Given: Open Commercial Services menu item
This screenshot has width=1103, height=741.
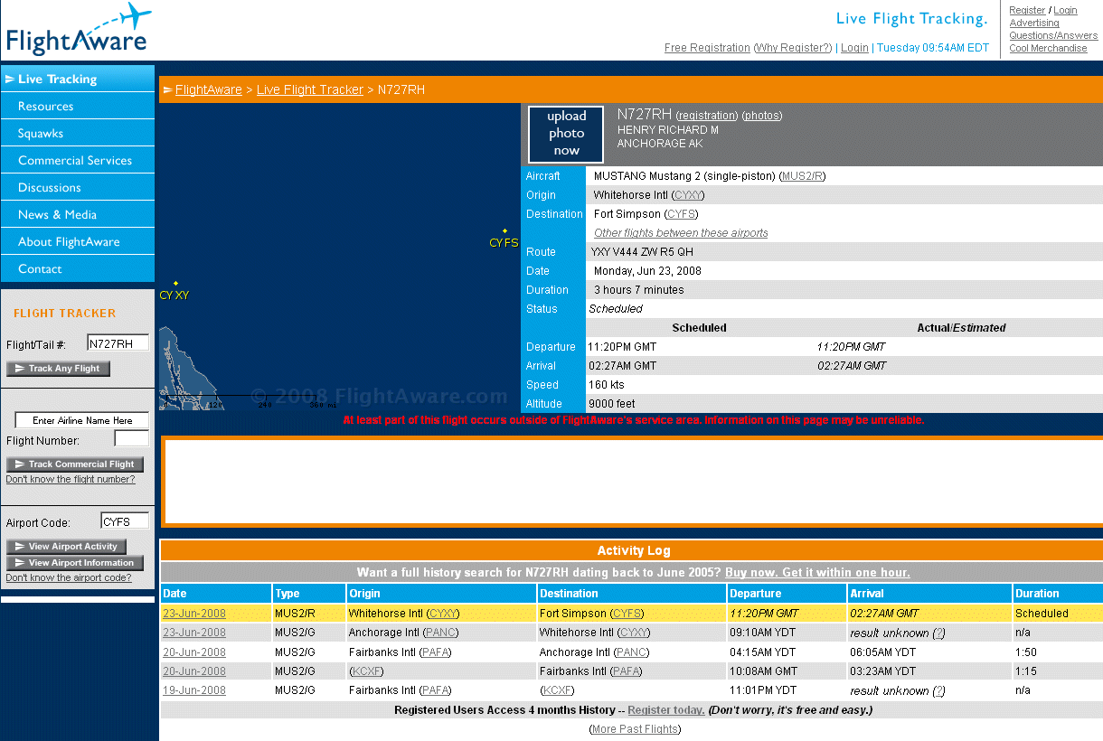Looking at the screenshot, I should pos(78,160).
